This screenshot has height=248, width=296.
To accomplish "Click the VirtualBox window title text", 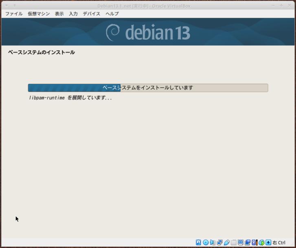I will coord(144,6).
